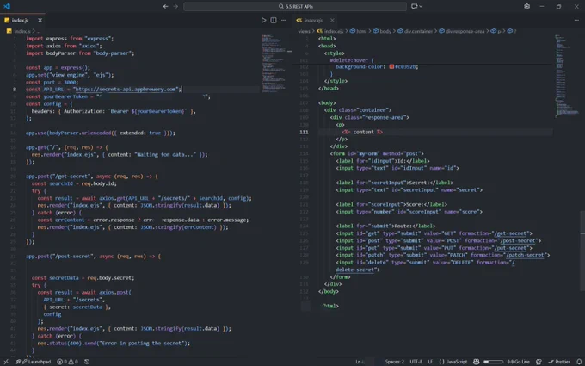Image resolution: width=585 pixels, height=366 pixels.
Task: Open the settings gear in title bar
Action: [x=526, y=6]
